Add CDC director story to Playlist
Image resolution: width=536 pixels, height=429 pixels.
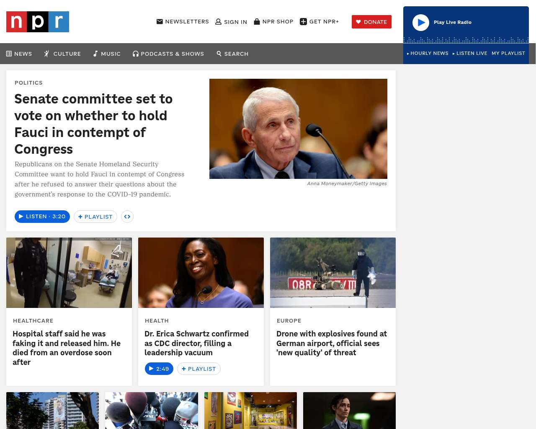[x=199, y=369]
